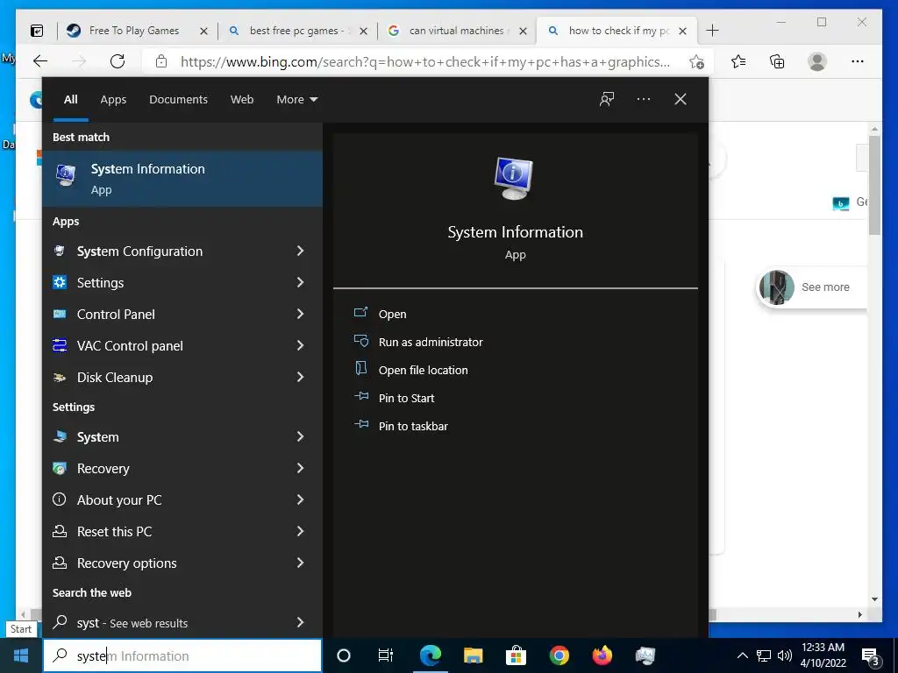This screenshot has height=673, width=898.
Task: Expand Settings app result arrow
Action: point(300,282)
